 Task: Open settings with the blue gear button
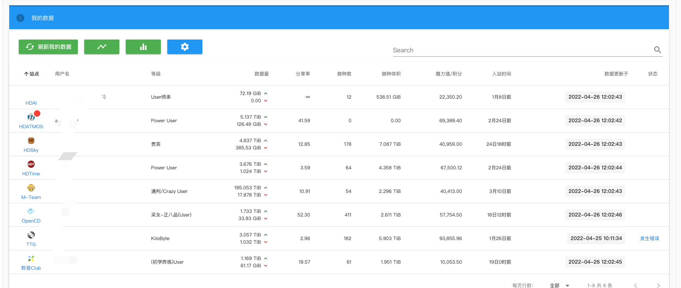[185, 47]
